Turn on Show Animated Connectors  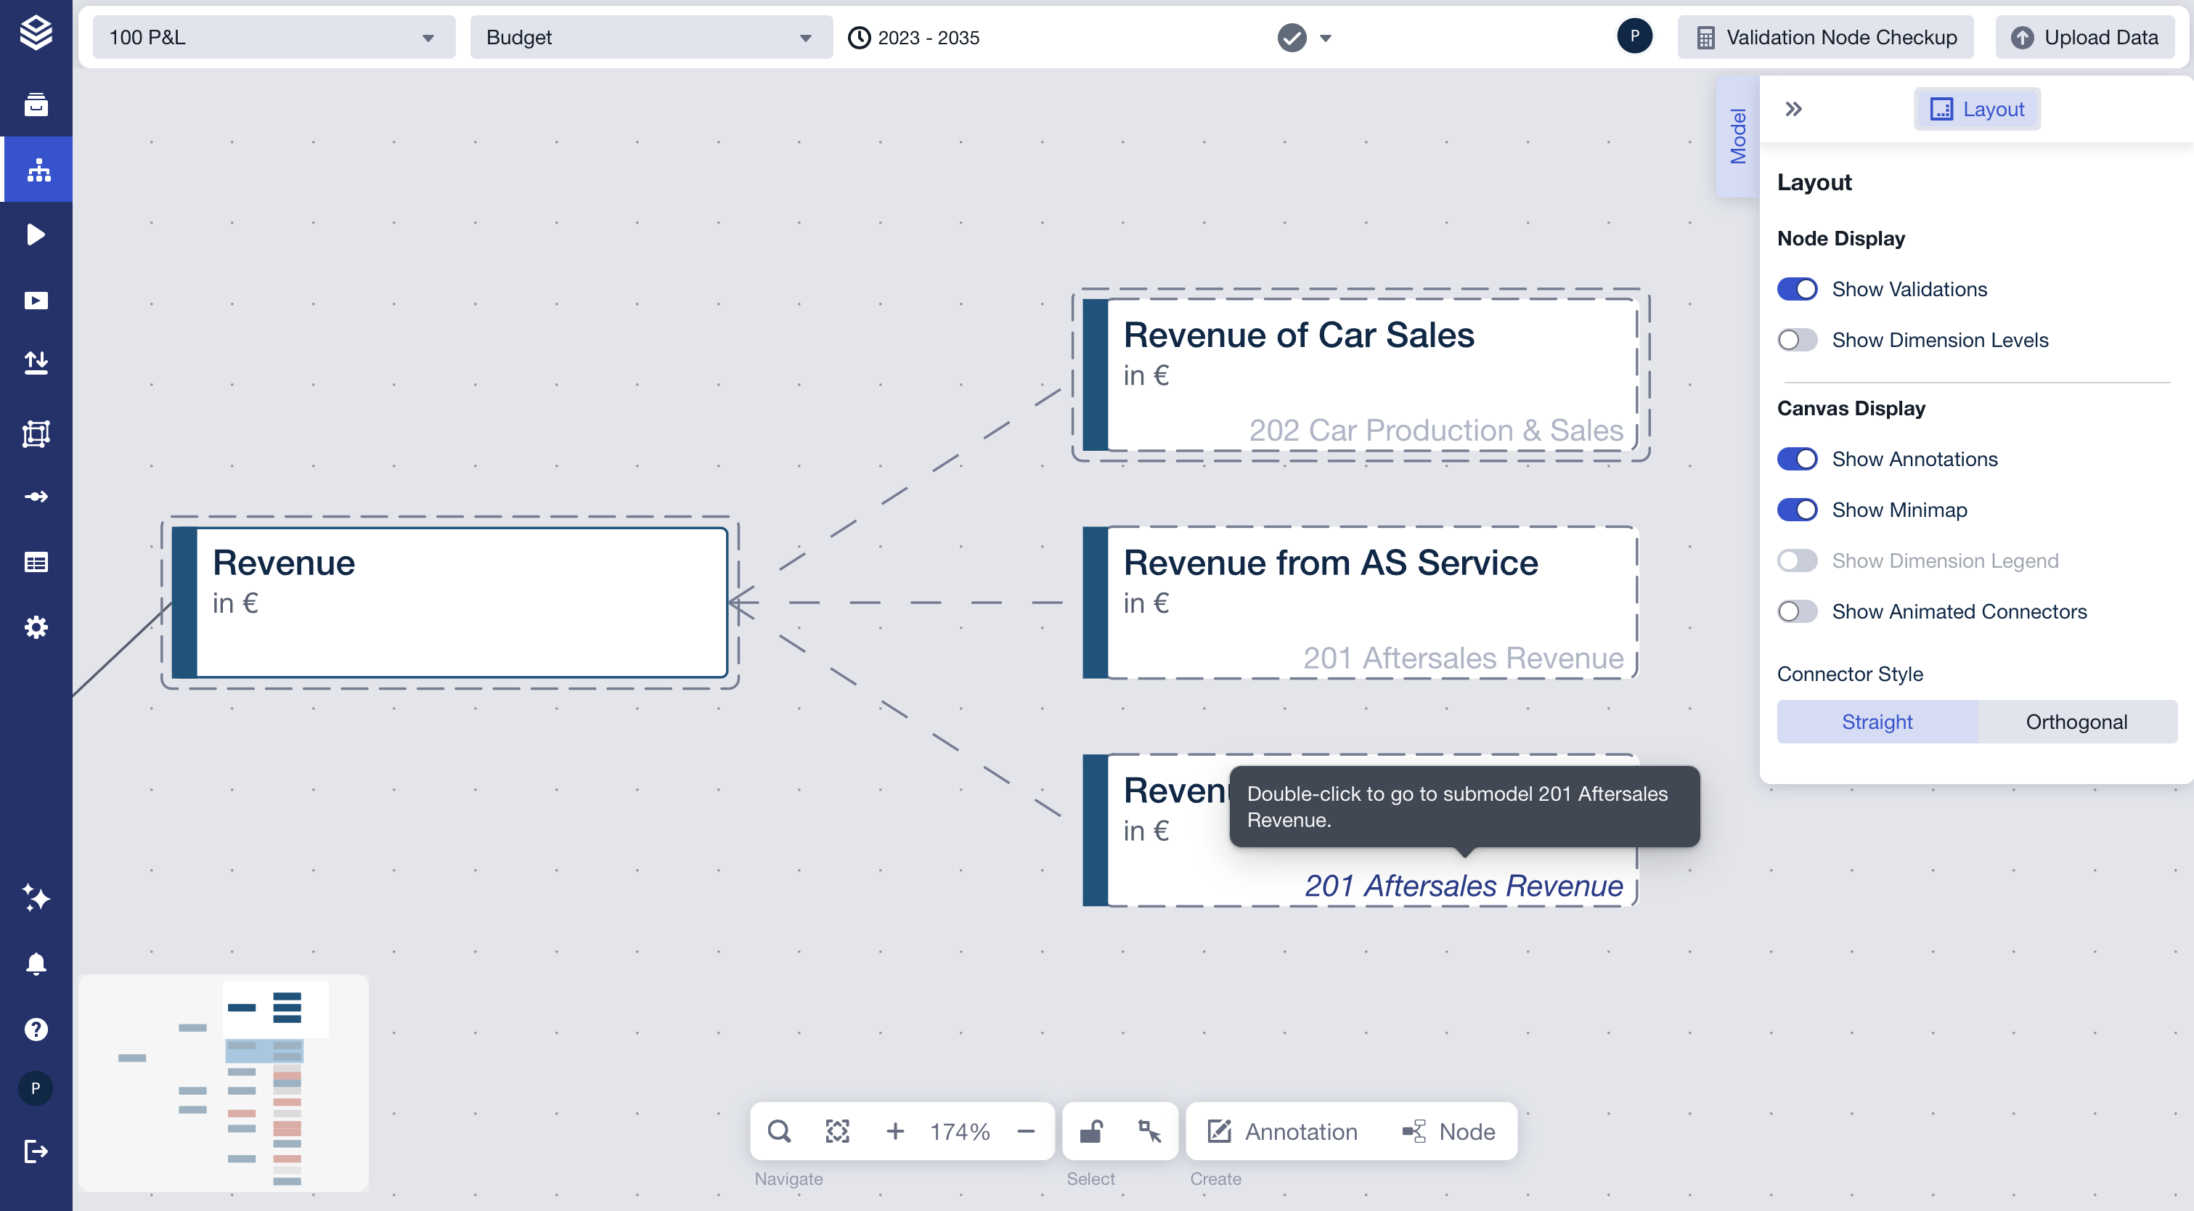(x=1797, y=611)
